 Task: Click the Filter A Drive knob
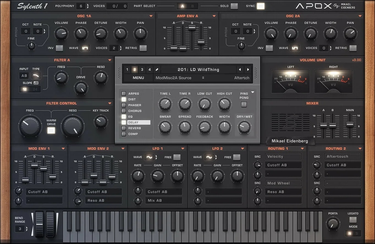pos(81,88)
